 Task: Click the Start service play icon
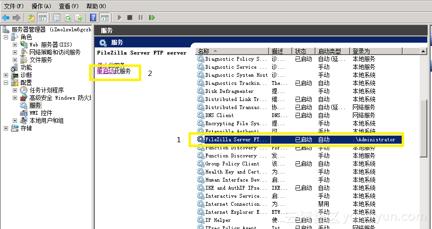[x=119, y=18]
